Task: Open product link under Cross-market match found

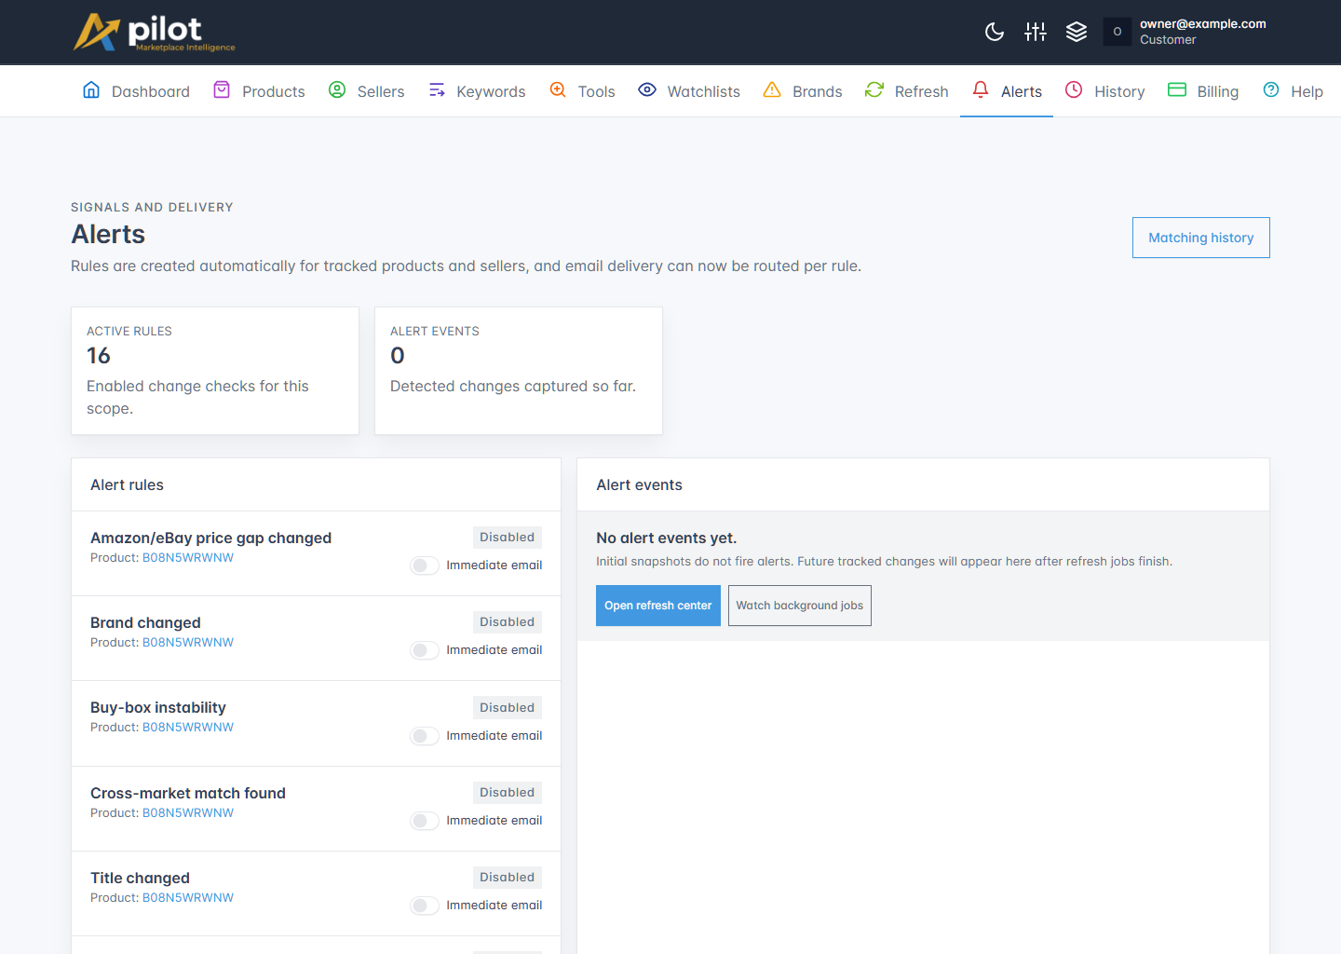Action: (188, 813)
